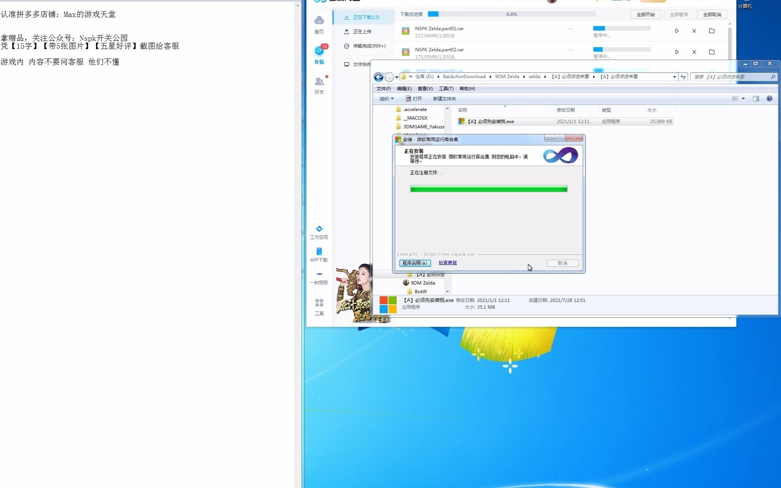Image resolution: width=781 pixels, height=488 pixels.
Task: Select the 传输完成(999+) tab
Action: 365,46
